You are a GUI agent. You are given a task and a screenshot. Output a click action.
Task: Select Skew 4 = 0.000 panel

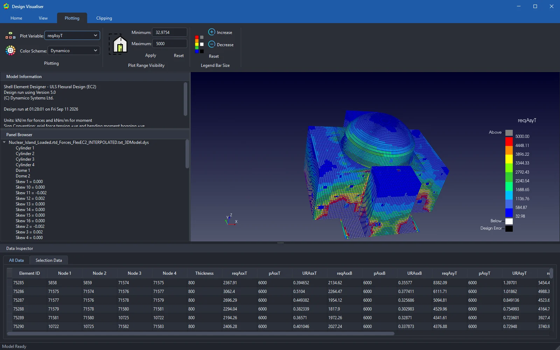[29, 238]
